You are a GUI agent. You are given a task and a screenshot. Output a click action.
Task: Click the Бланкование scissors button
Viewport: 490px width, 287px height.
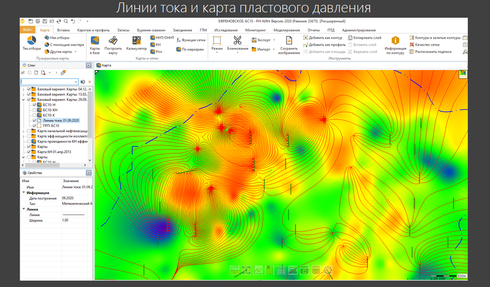237,45
